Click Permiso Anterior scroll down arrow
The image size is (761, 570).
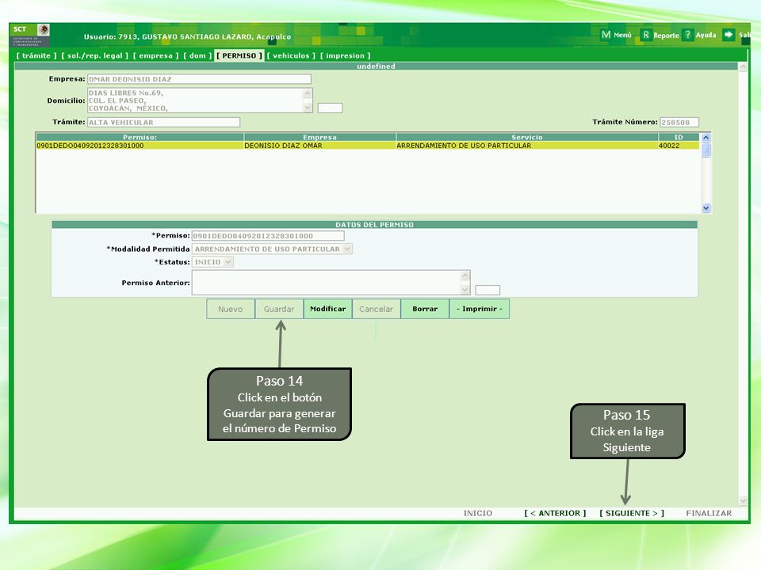click(x=465, y=290)
